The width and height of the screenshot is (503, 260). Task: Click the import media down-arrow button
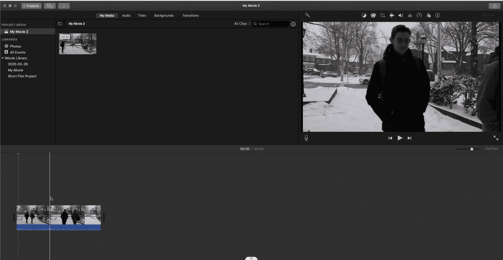click(x=64, y=6)
